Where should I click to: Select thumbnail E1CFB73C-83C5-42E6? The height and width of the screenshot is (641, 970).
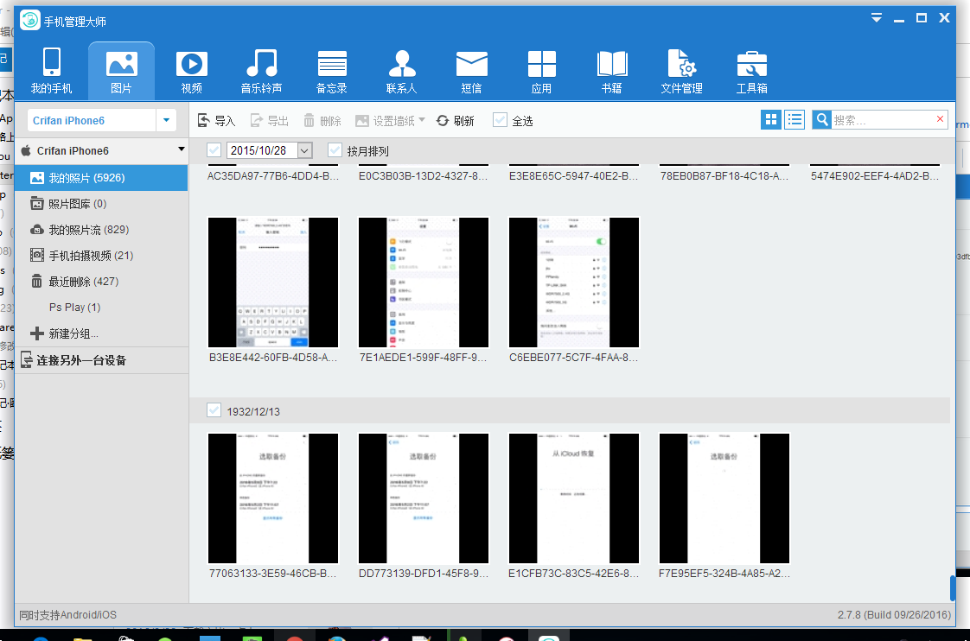[x=573, y=498]
